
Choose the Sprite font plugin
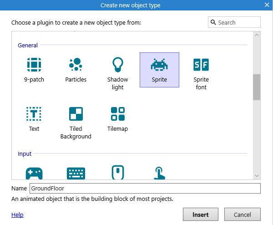[x=201, y=65]
